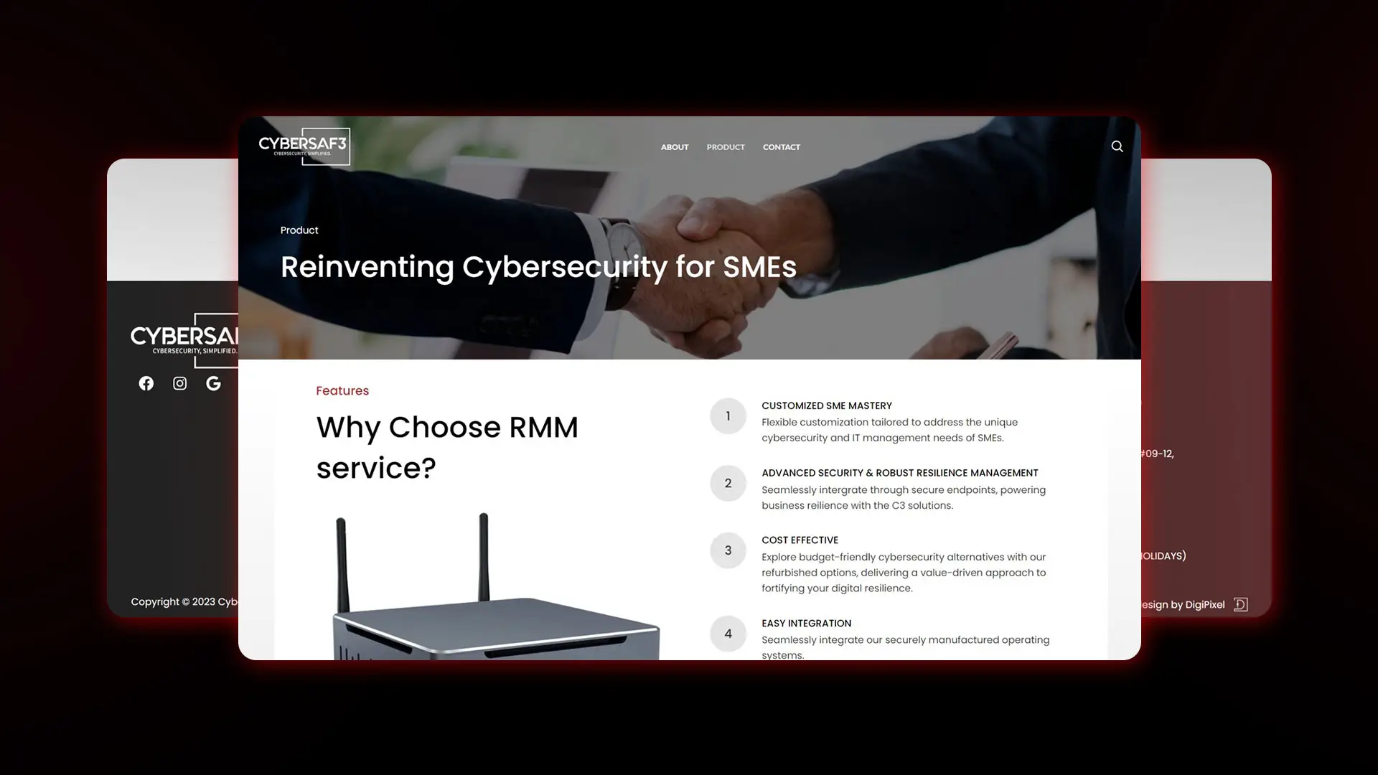Click feature number 3 circle icon
This screenshot has width=1378, height=775.
pos(727,550)
